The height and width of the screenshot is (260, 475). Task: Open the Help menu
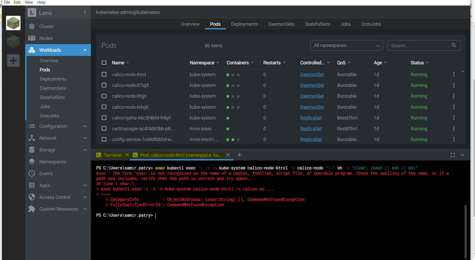(41, 2)
